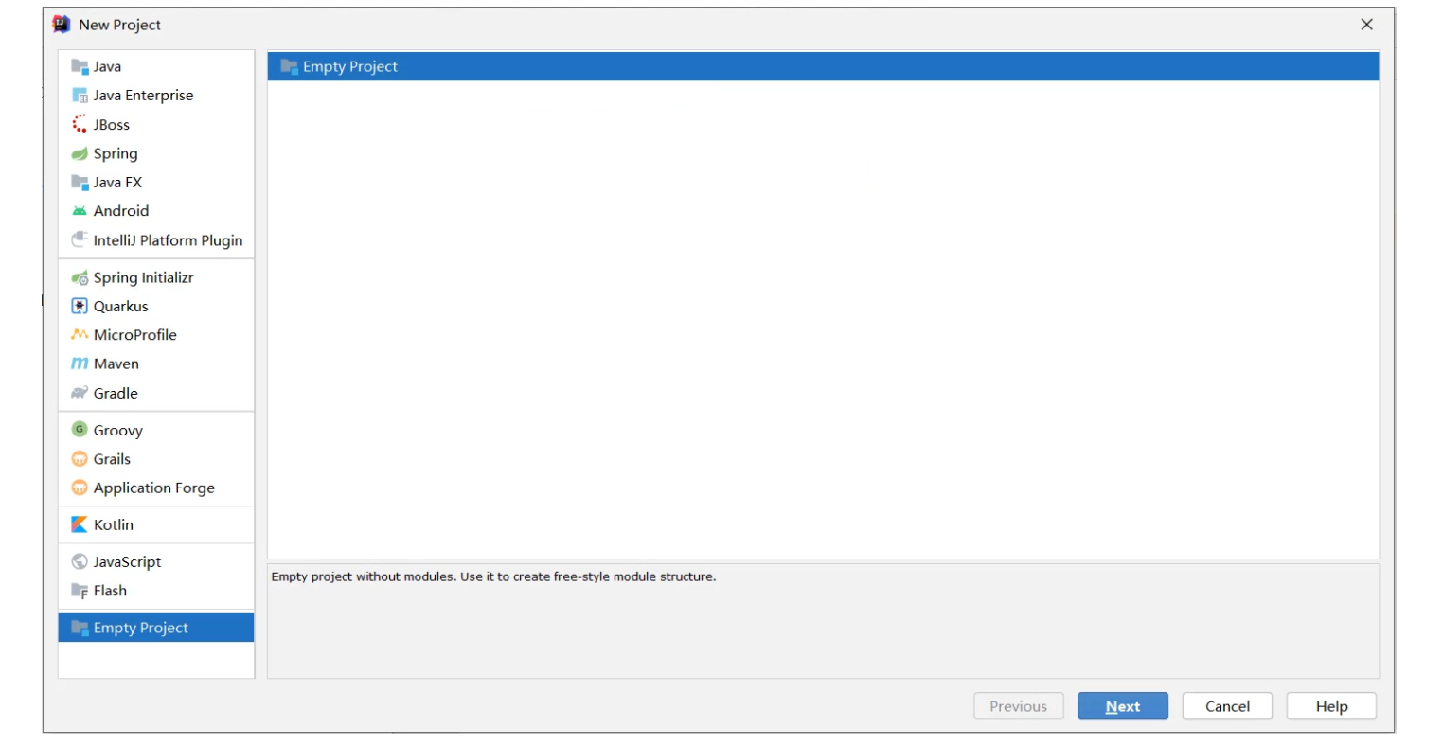
Task: Choose the Gradle elephant icon
Action: [80, 393]
